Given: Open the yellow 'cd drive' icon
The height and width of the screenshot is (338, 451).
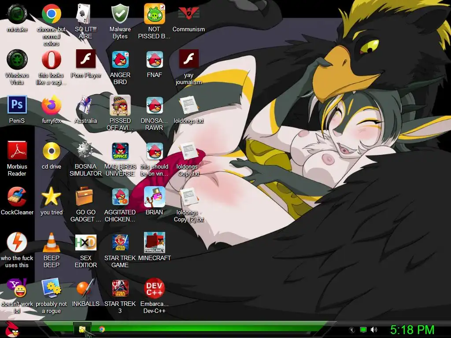Looking at the screenshot, I should click(x=51, y=151).
